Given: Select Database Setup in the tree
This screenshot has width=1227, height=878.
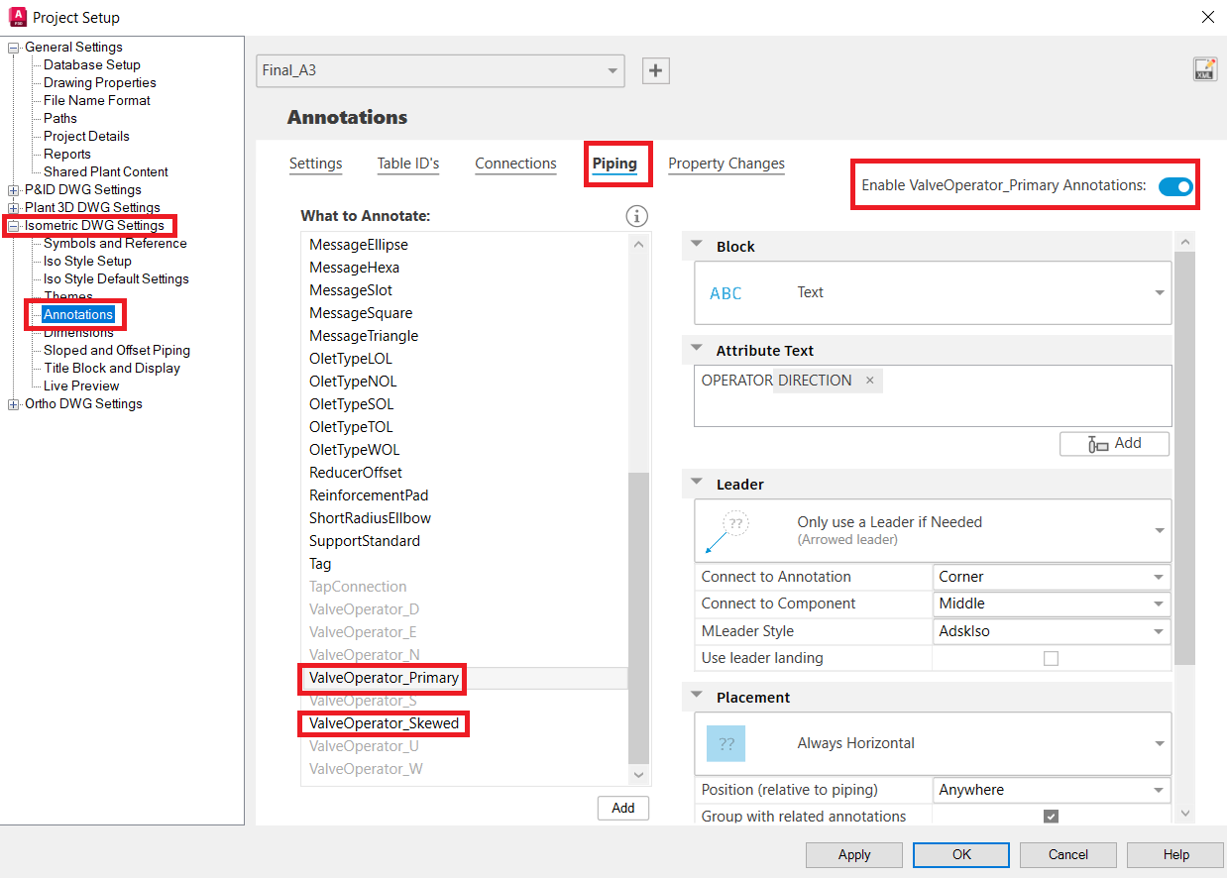Looking at the screenshot, I should pyautogui.click(x=92, y=65).
